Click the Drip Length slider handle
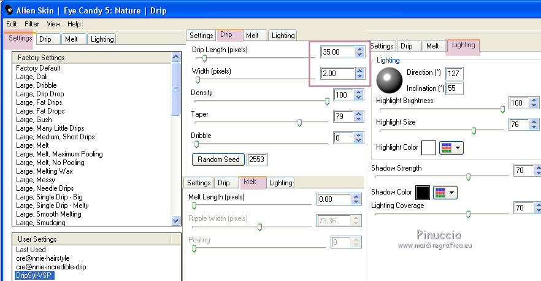541x281 pixels. click(204, 59)
